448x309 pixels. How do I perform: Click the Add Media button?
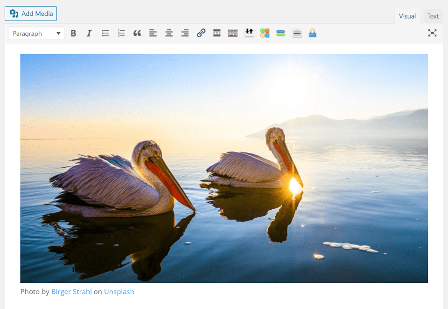(x=30, y=14)
